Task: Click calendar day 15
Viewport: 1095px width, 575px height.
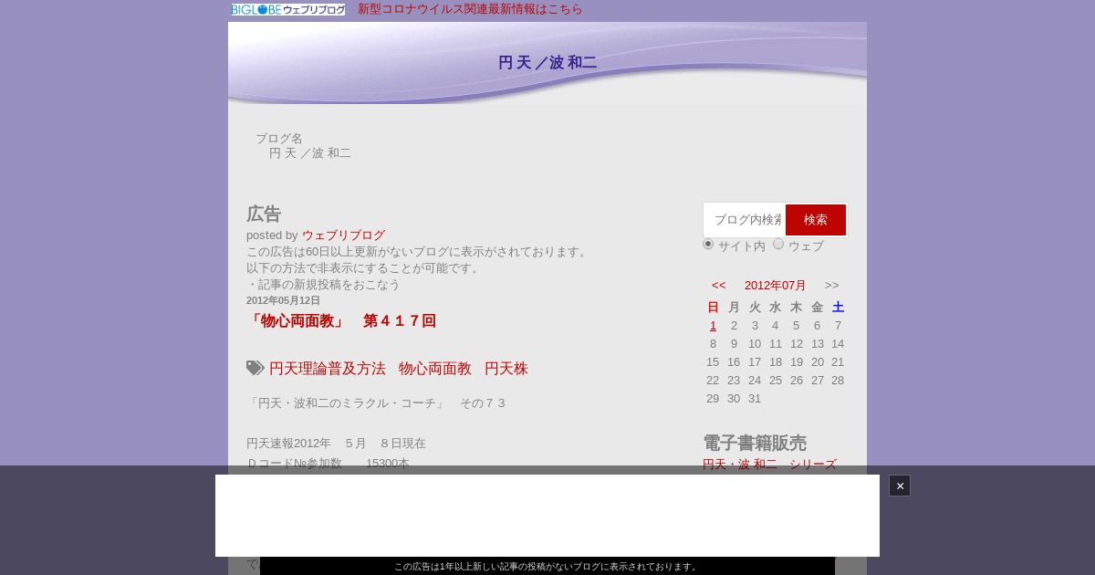Action: click(713, 362)
